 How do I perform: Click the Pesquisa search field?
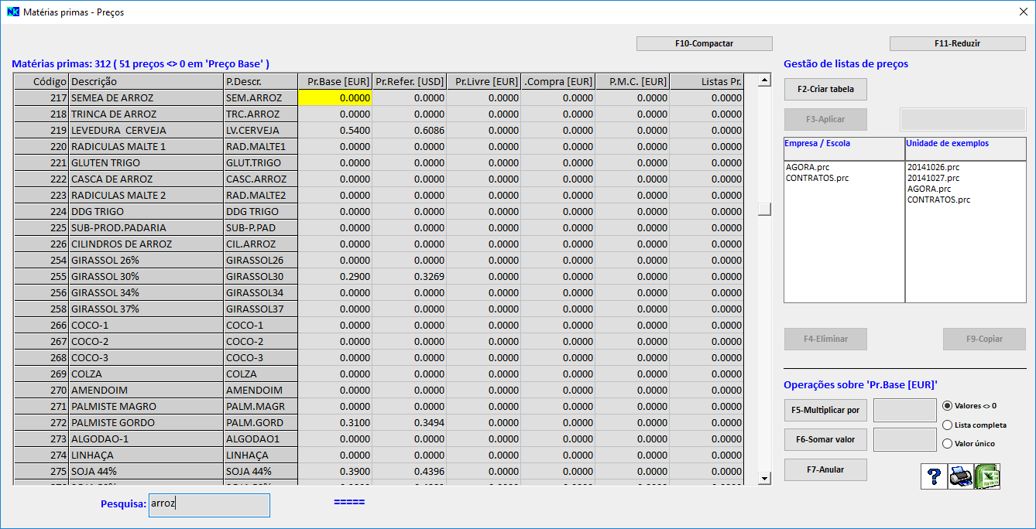tap(209, 504)
